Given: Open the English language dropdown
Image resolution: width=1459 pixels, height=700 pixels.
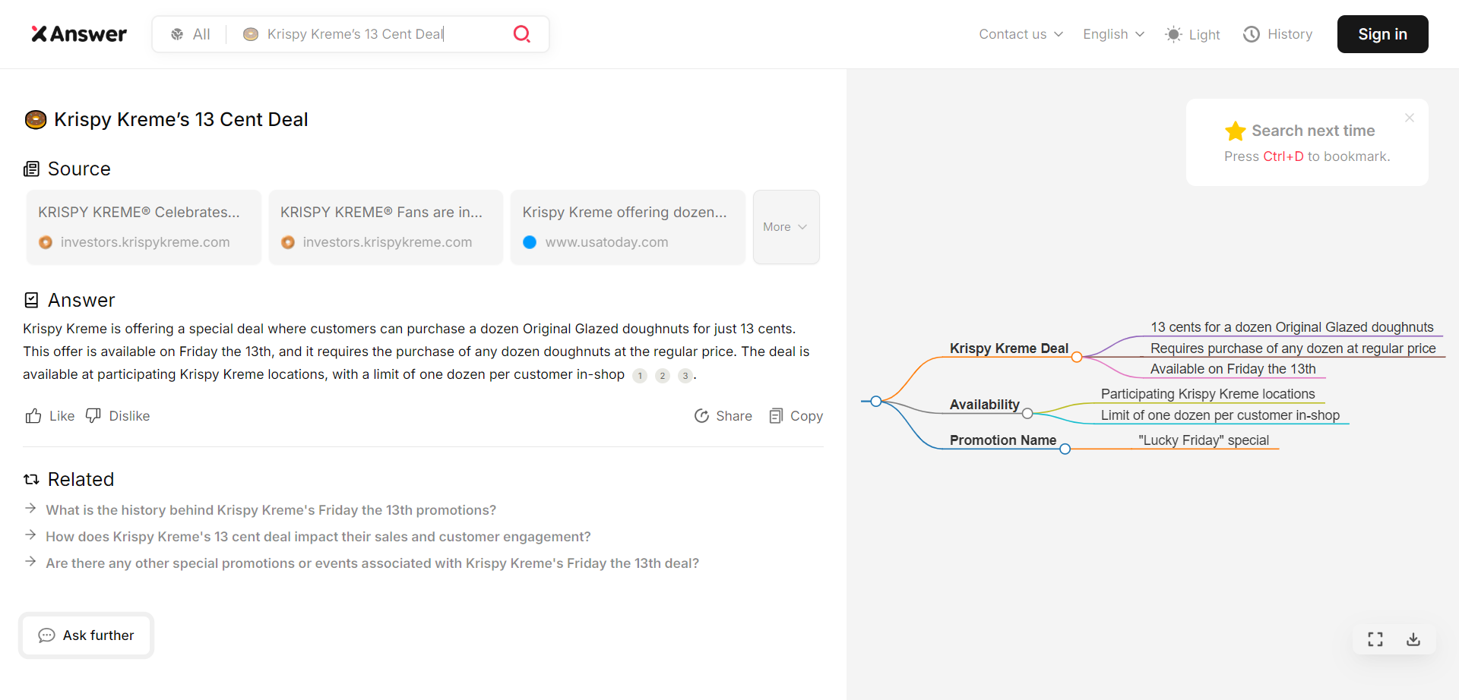Looking at the screenshot, I should tap(1113, 34).
